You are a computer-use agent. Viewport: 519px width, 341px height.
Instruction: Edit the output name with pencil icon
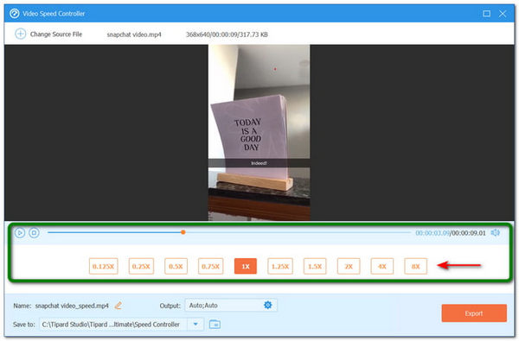click(119, 306)
